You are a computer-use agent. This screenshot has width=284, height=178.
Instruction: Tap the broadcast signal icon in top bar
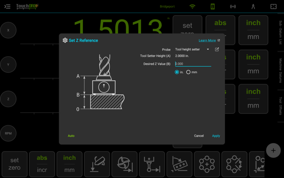[x=233, y=6]
